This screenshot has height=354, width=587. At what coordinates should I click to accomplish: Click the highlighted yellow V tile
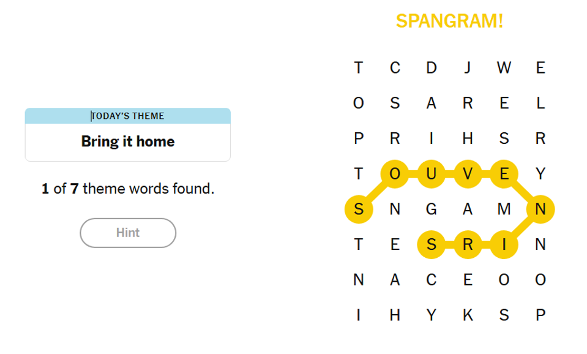[x=468, y=175]
